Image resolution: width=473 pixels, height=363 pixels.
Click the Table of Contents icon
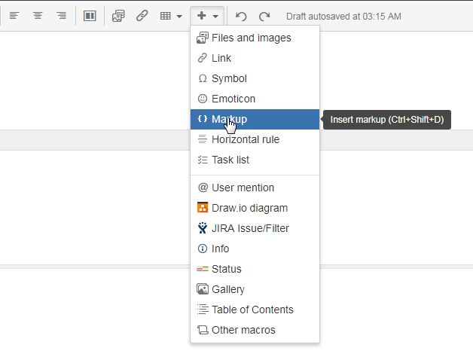(203, 310)
